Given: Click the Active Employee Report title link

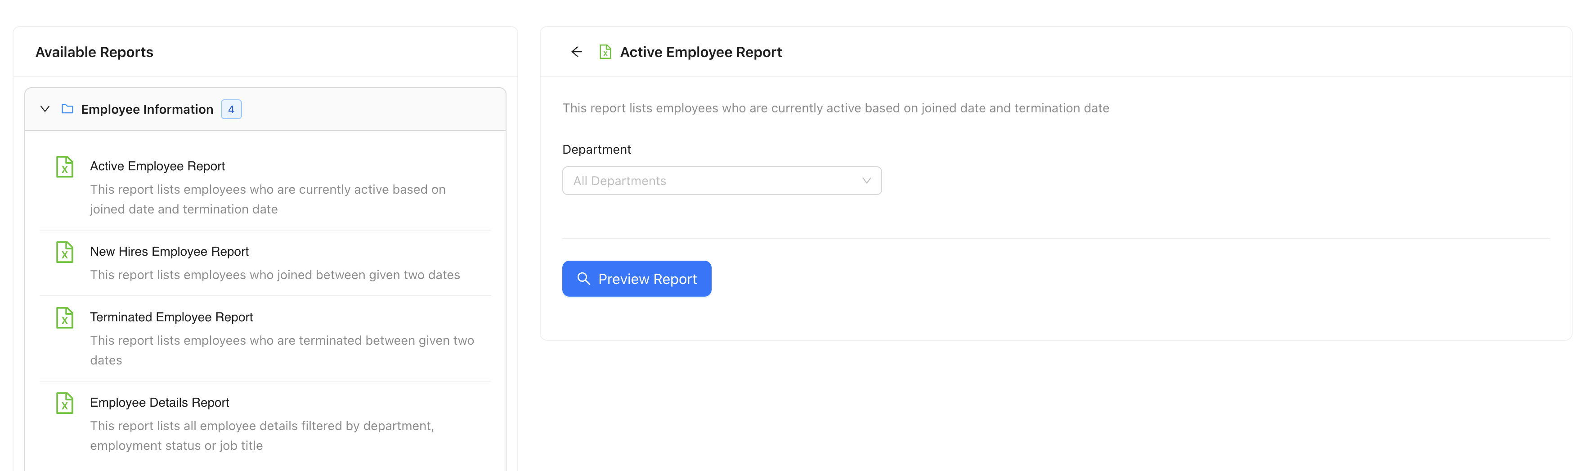Looking at the screenshot, I should point(157,166).
